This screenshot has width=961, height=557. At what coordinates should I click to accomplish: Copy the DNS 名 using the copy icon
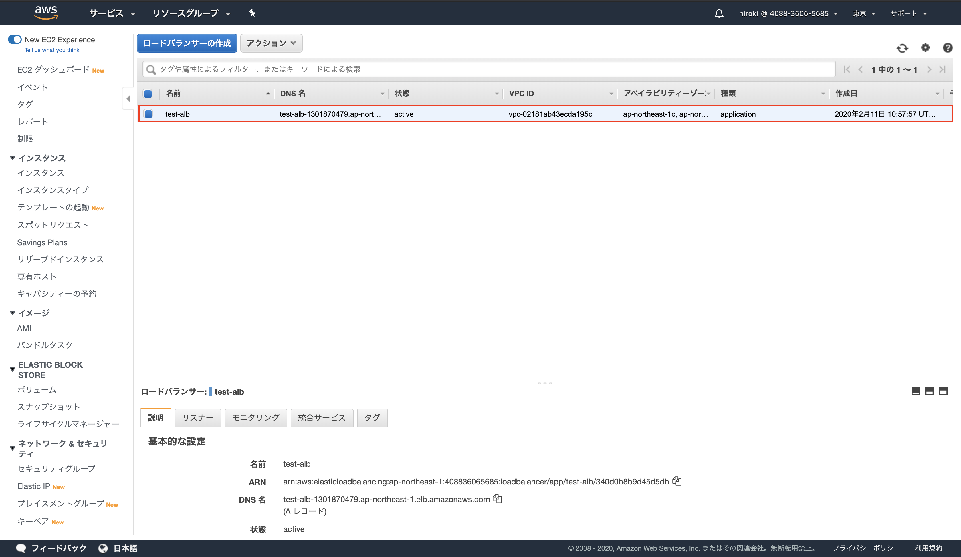pyautogui.click(x=498, y=499)
